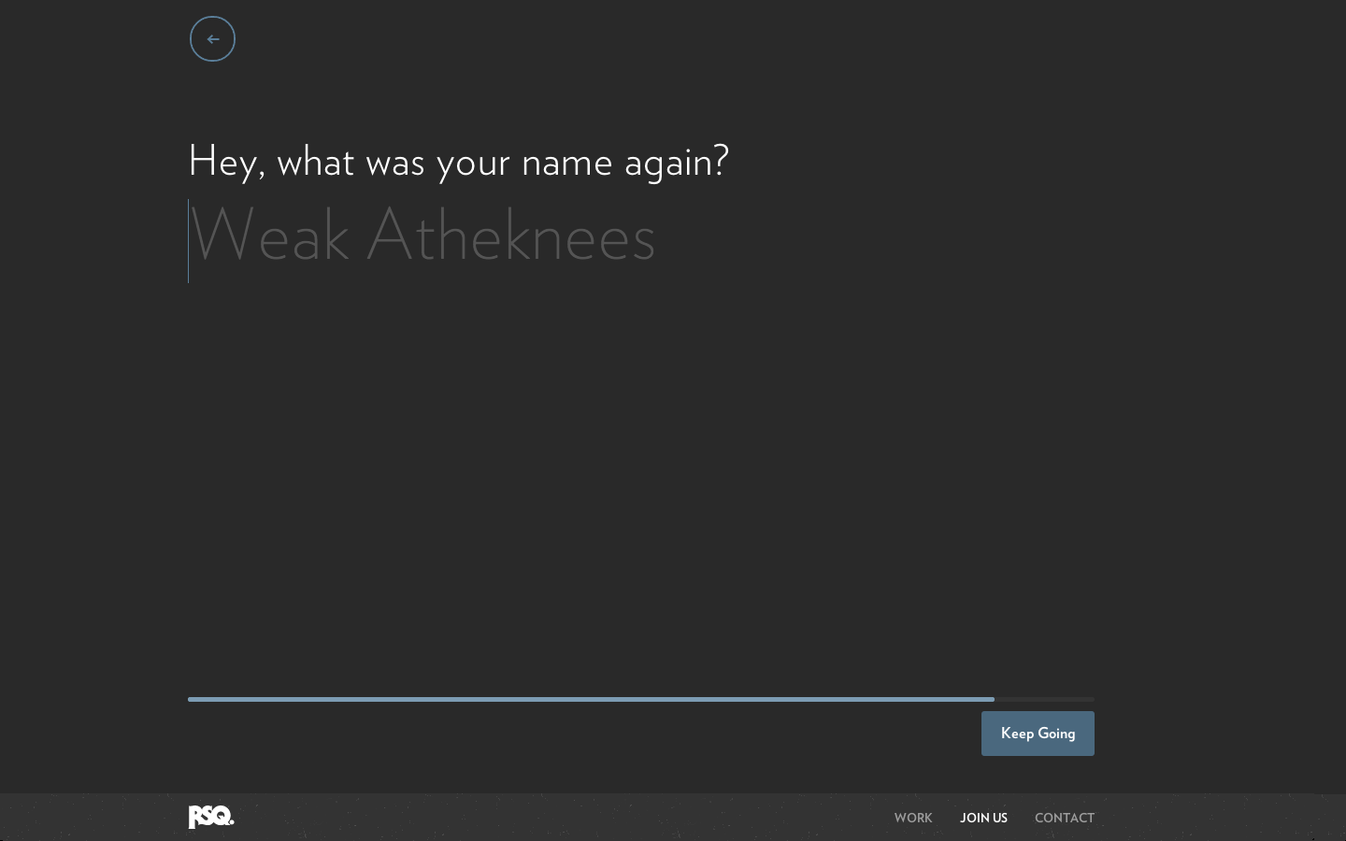Click the word Hey in the heading
The height and width of the screenshot is (841, 1346).
(222, 162)
